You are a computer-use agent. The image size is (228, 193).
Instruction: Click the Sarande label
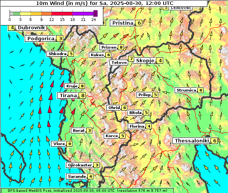tap(77, 177)
